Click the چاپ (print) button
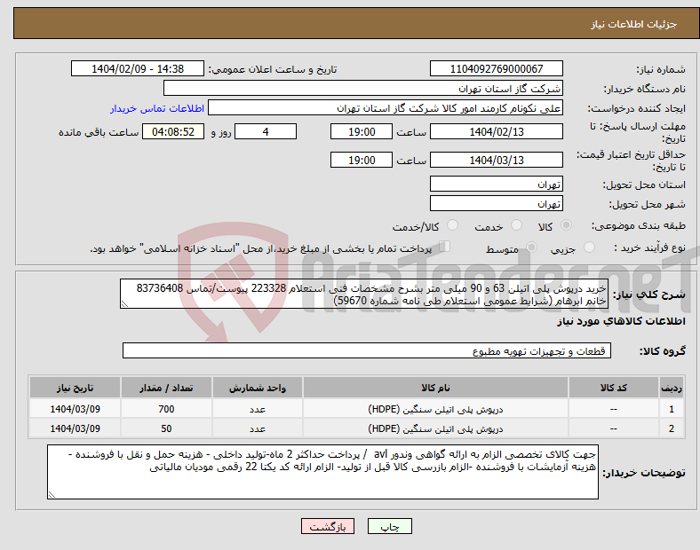Image resolution: width=700 pixels, height=550 pixels. 389,526
